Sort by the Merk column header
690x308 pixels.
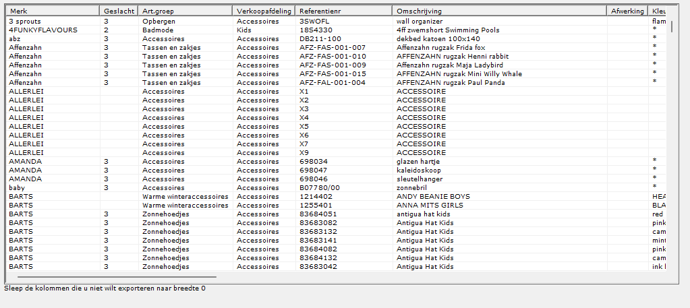[53, 11]
